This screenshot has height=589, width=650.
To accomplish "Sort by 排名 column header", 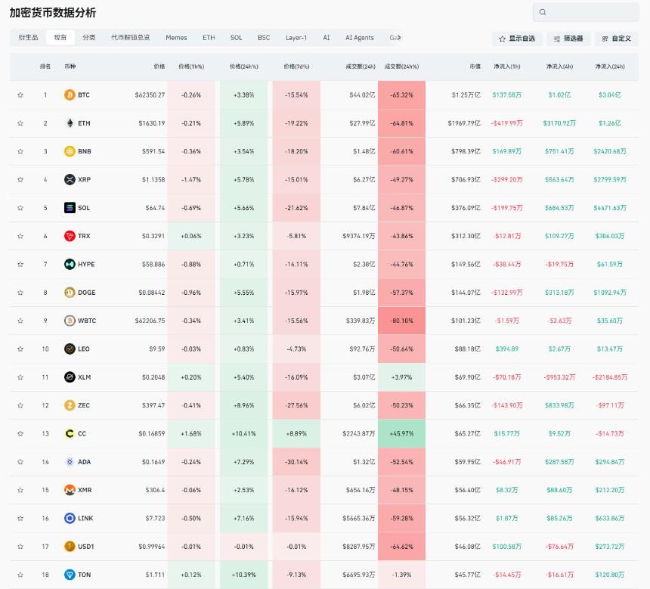I will [x=45, y=67].
